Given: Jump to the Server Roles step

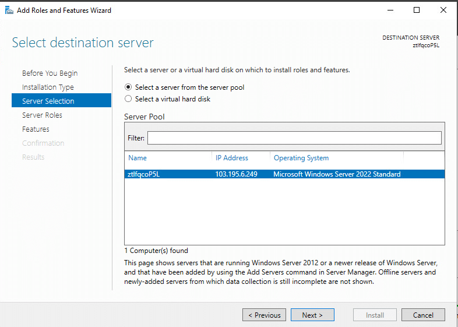Looking at the screenshot, I should pos(42,115).
